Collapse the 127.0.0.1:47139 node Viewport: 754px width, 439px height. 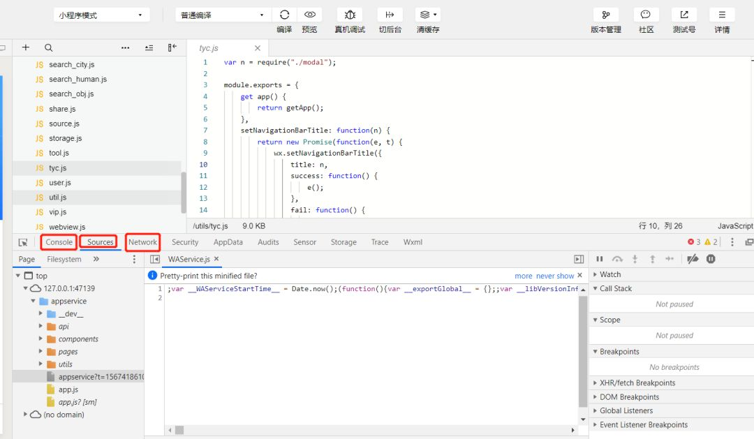(x=26, y=288)
